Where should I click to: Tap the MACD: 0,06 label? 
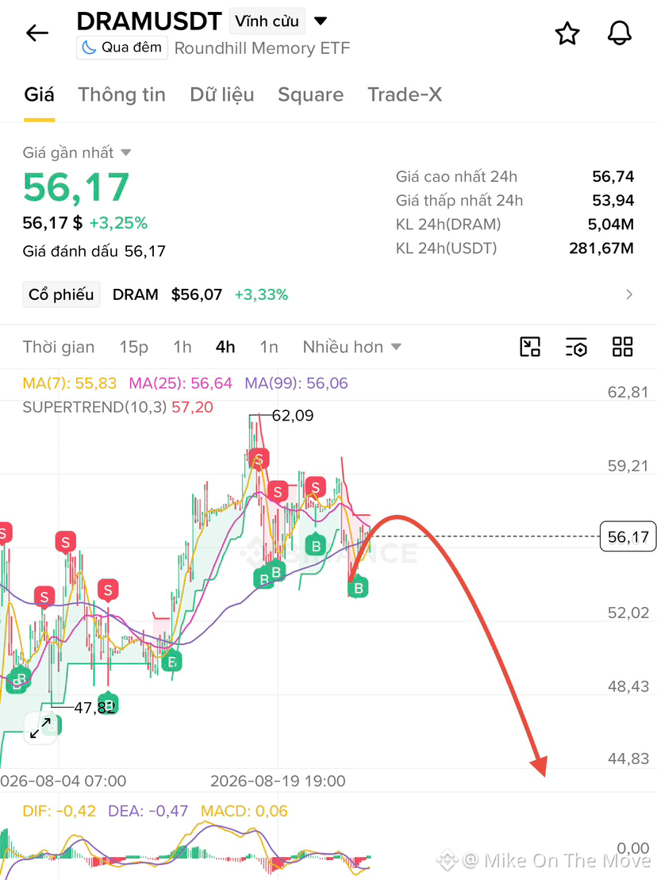tap(244, 811)
